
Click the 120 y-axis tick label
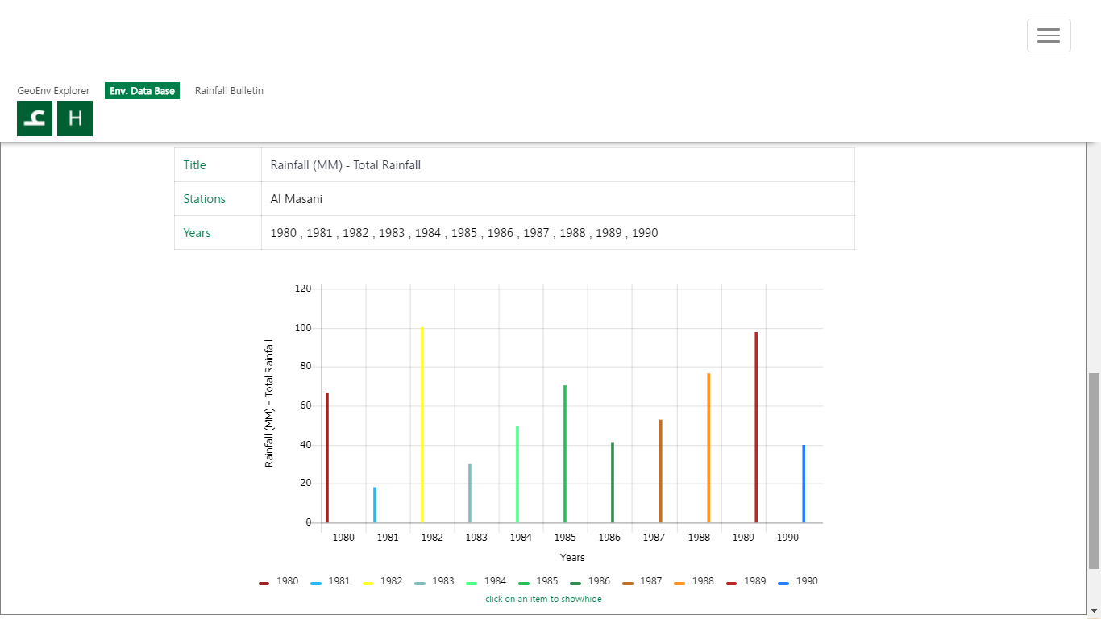pos(303,289)
